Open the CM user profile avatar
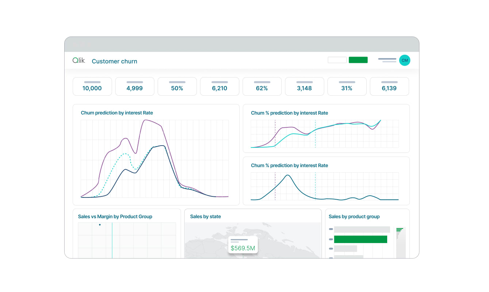This screenshot has width=489, height=292. point(405,60)
